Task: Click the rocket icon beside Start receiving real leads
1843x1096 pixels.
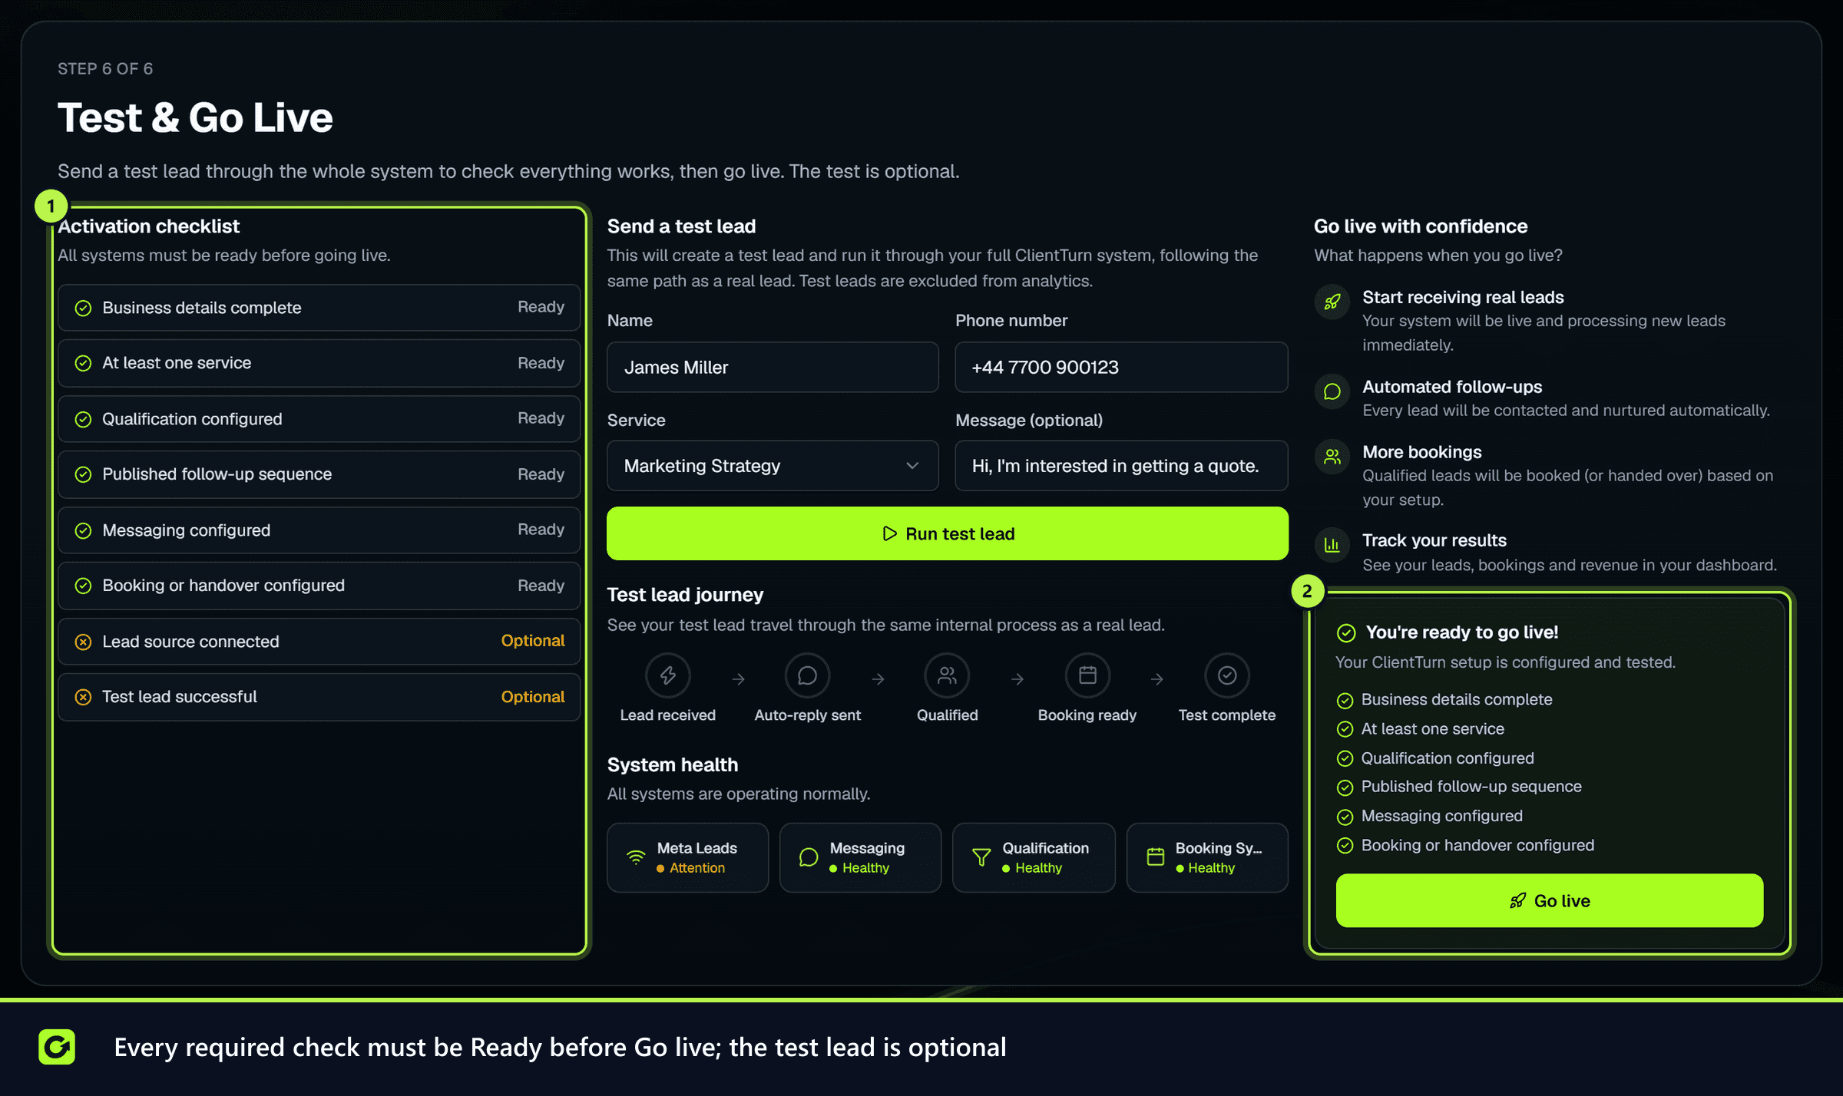Action: point(1332,302)
